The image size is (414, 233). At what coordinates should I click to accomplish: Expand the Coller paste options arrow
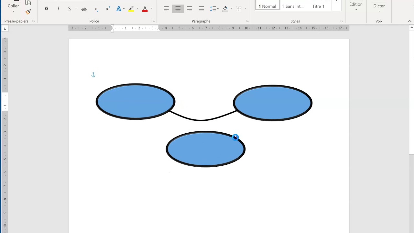13,12
